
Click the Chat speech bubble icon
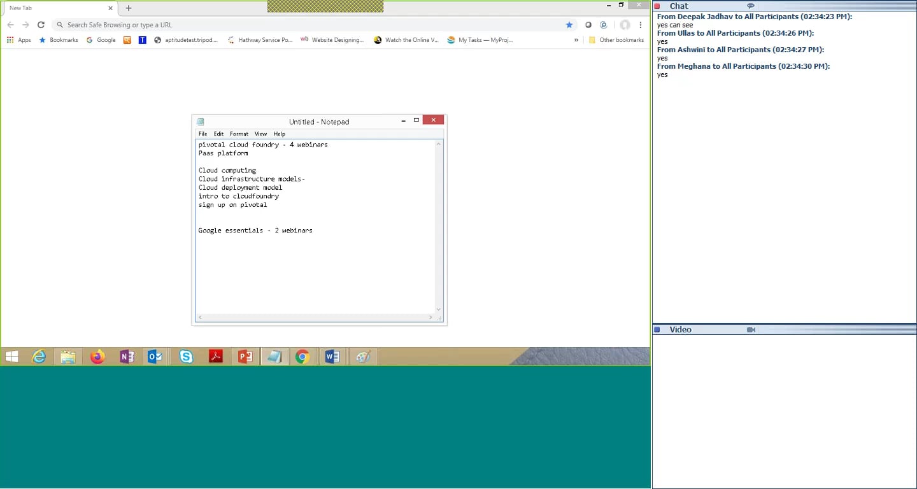[x=751, y=6]
